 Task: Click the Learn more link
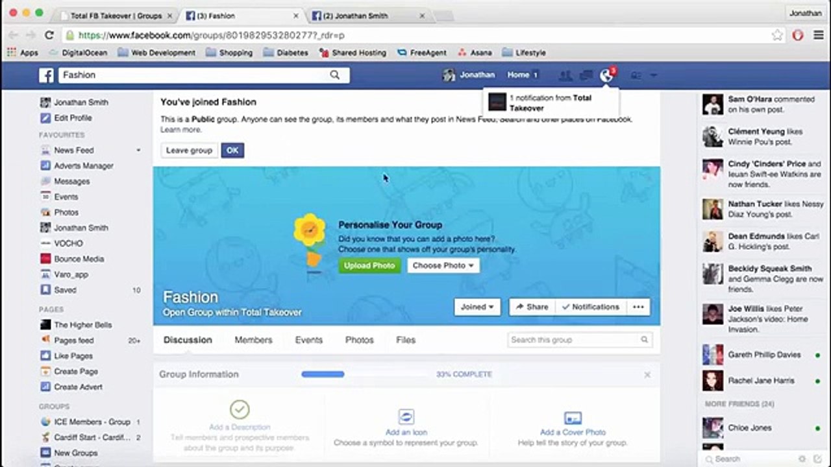point(180,130)
